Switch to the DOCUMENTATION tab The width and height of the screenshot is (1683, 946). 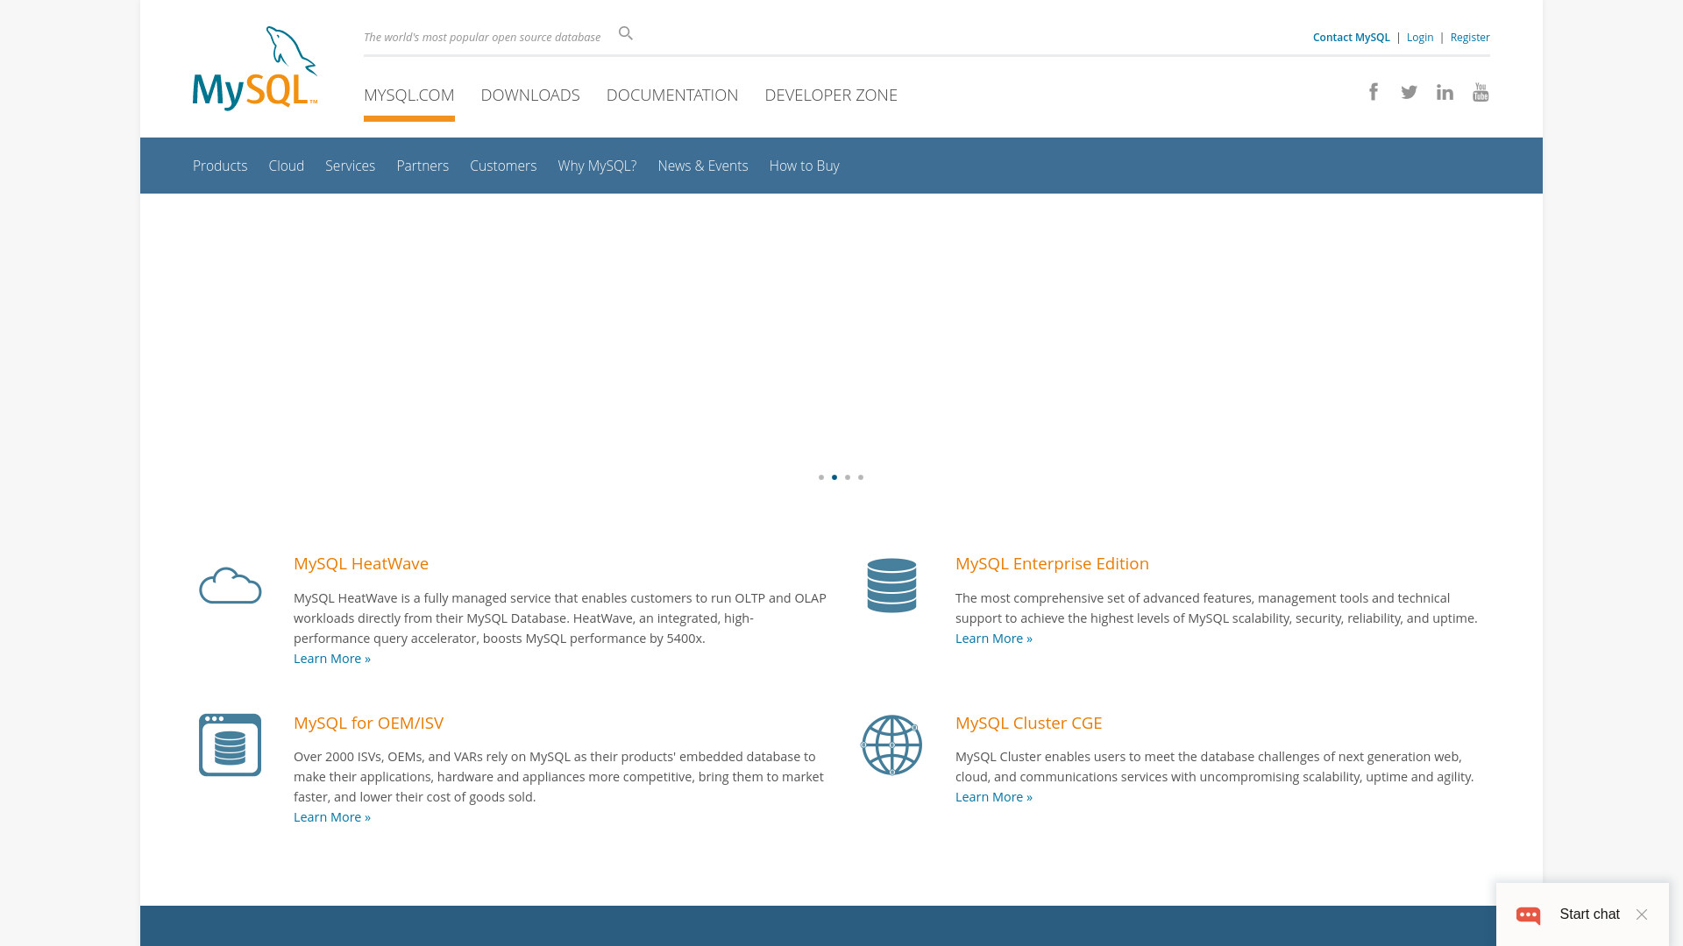click(x=672, y=95)
